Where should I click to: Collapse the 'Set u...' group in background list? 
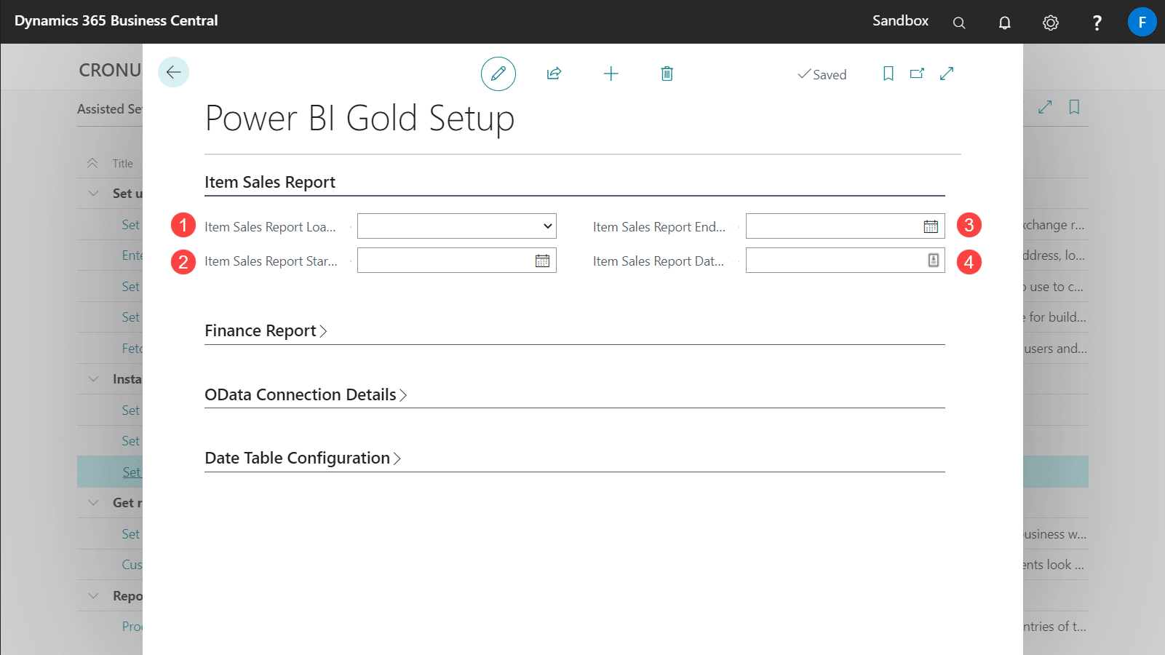[x=93, y=194]
